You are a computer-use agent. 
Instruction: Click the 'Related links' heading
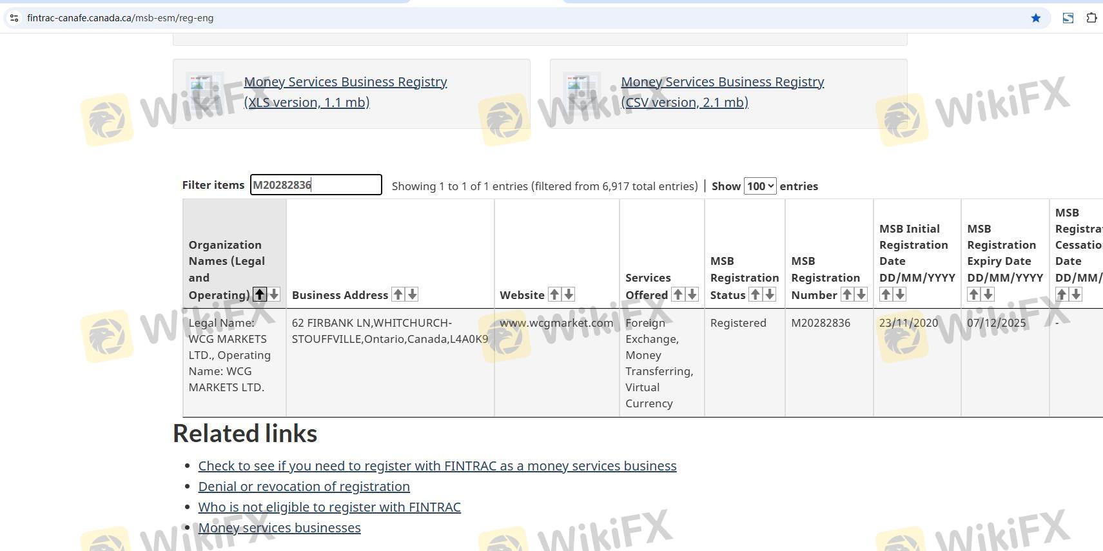click(245, 434)
